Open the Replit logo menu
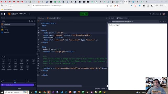Viewport: 168px width, 94px height. 5,14
